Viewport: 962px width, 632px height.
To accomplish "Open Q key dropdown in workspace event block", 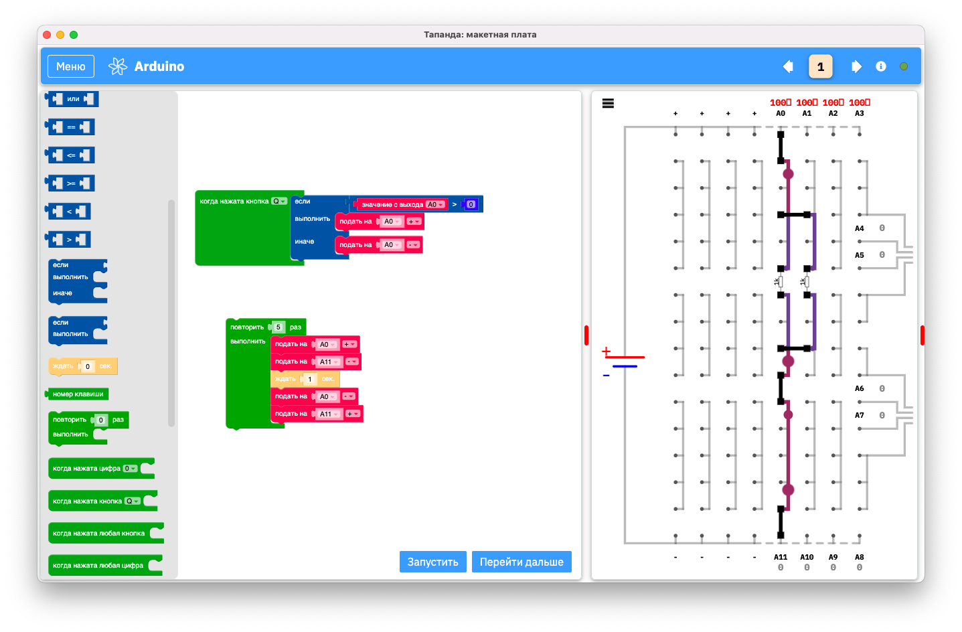I will [x=279, y=201].
